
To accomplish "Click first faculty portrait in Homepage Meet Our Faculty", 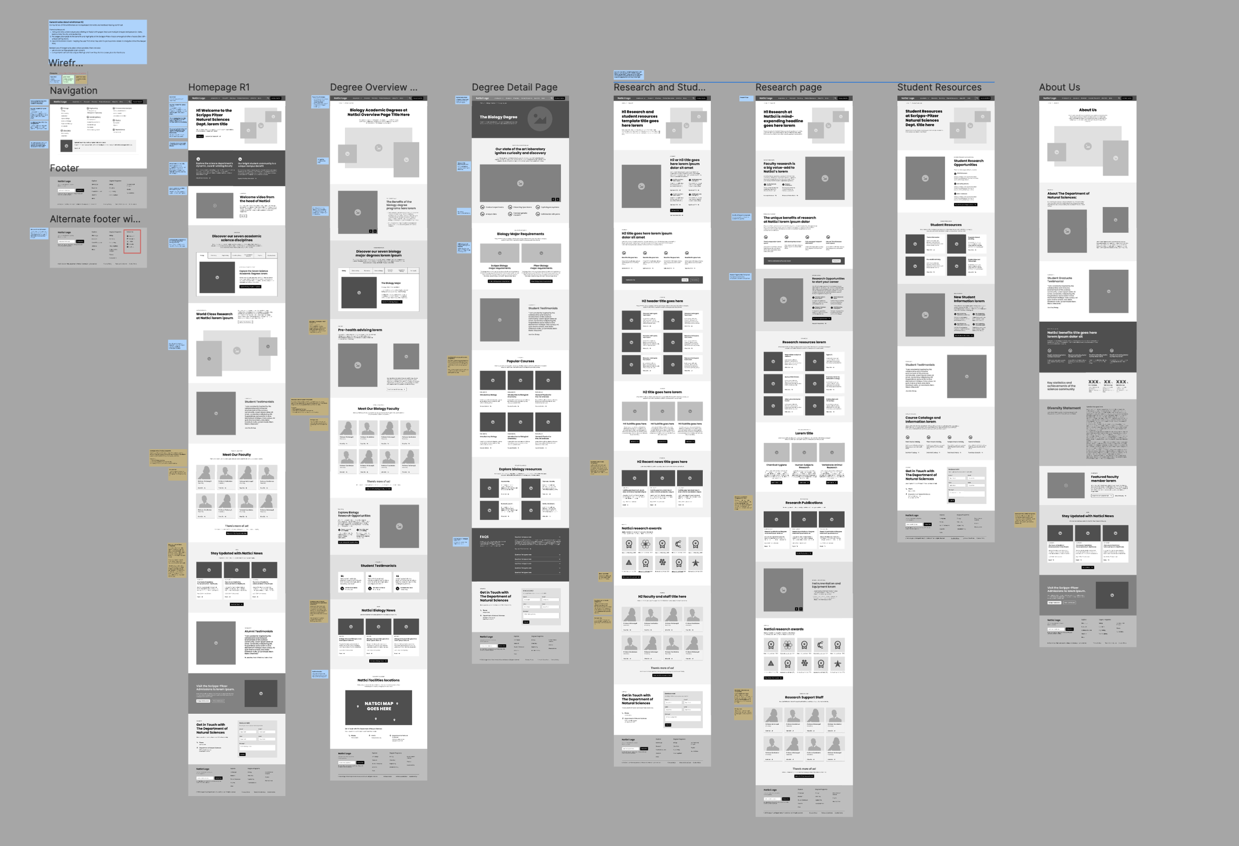I will coord(205,472).
